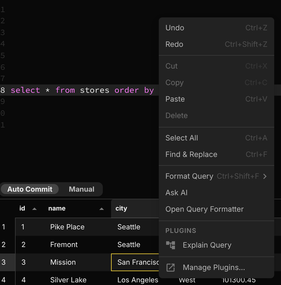Click the 101300.45 value cell
This screenshot has height=285, width=281.
239,280
